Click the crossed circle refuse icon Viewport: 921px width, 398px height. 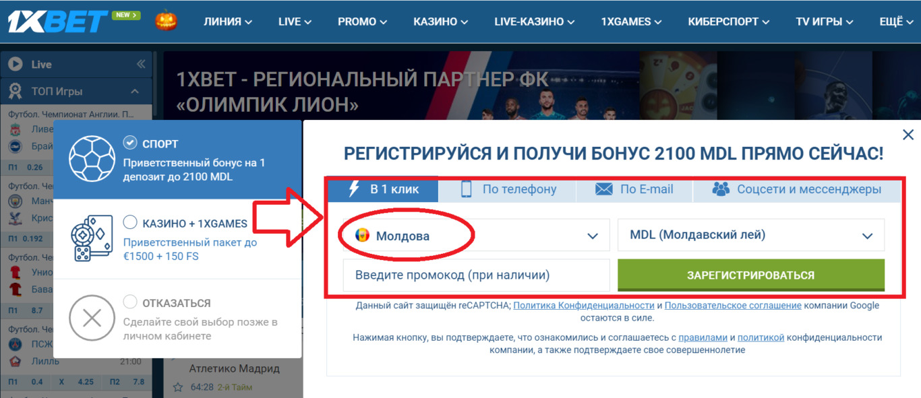point(92,319)
